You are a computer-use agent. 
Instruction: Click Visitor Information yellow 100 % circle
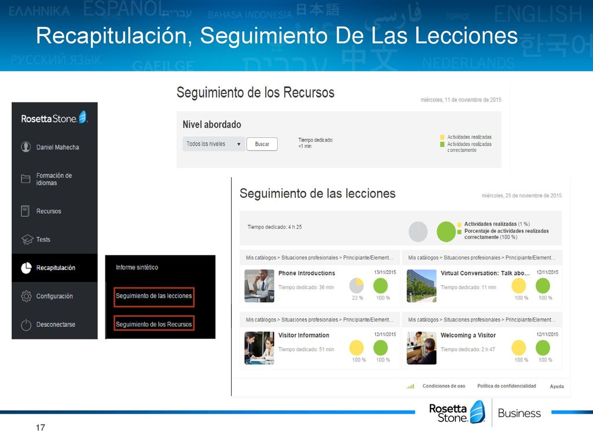[x=356, y=348]
